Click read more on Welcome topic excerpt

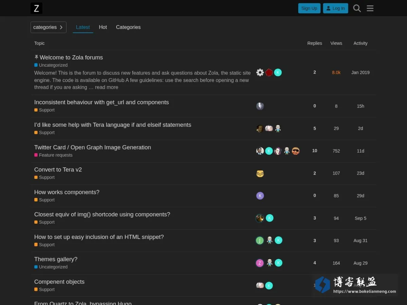tap(106, 87)
